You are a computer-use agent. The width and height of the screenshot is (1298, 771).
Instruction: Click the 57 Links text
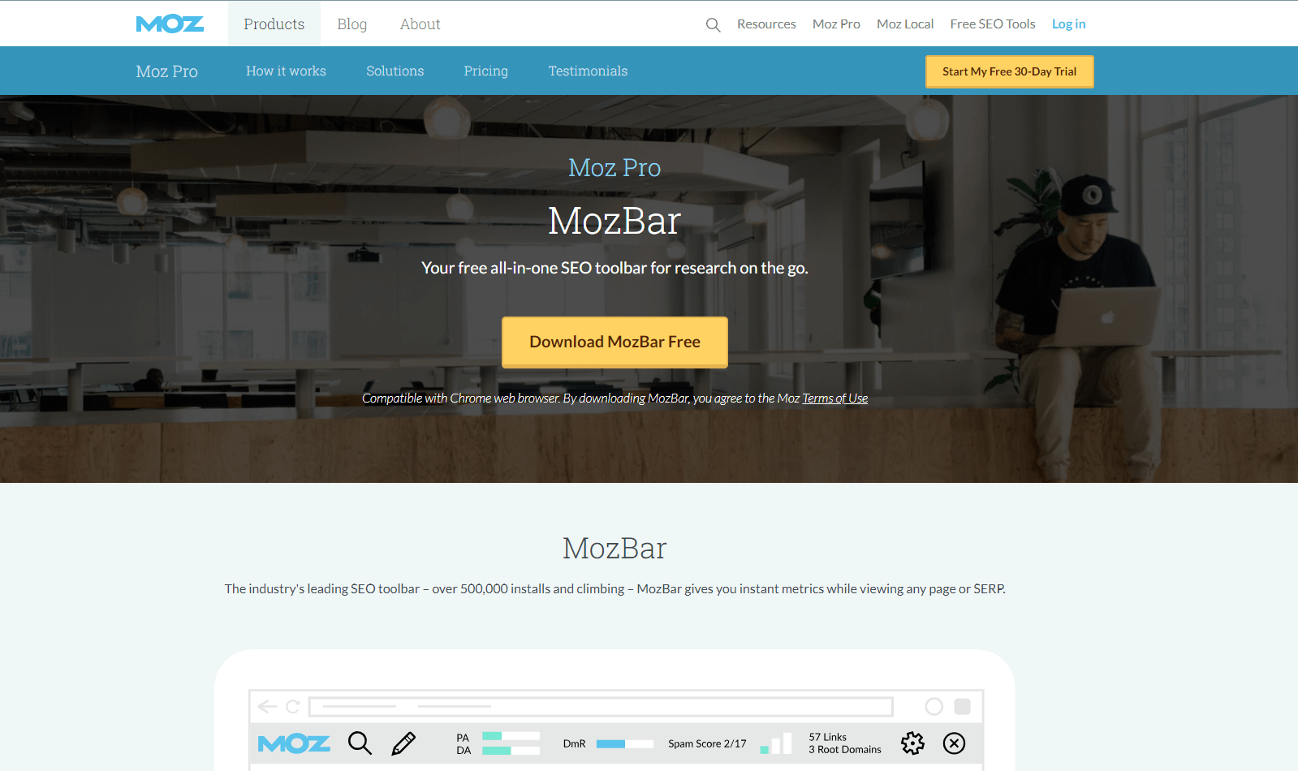pyautogui.click(x=827, y=737)
